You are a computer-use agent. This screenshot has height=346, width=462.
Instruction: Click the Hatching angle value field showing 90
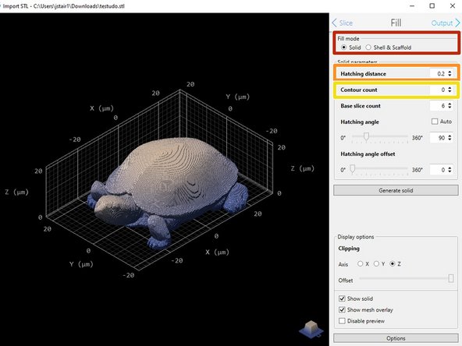pos(438,138)
